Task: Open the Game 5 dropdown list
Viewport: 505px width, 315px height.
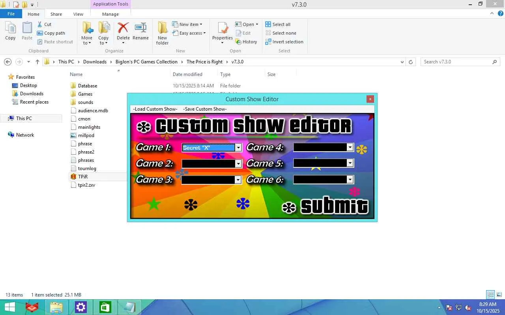Action: pos(350,163)
